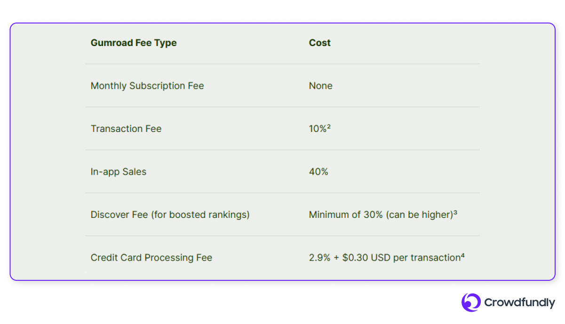
Task: Click the None cost value
Action: pos(321,86)
